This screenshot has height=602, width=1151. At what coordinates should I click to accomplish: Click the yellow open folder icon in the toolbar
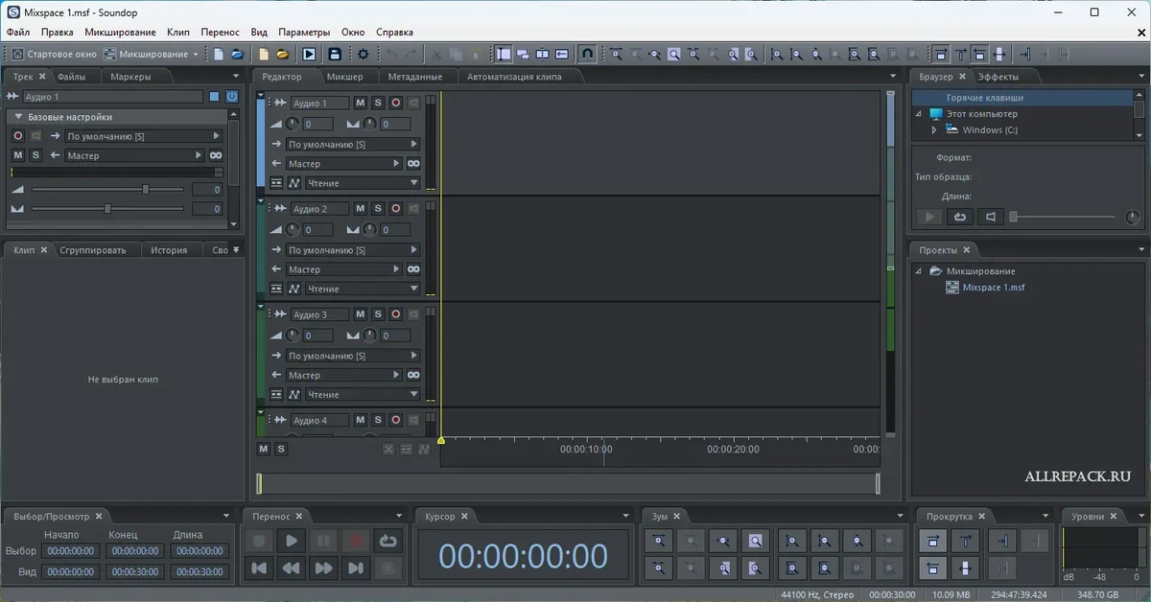(x=283, y=55)
